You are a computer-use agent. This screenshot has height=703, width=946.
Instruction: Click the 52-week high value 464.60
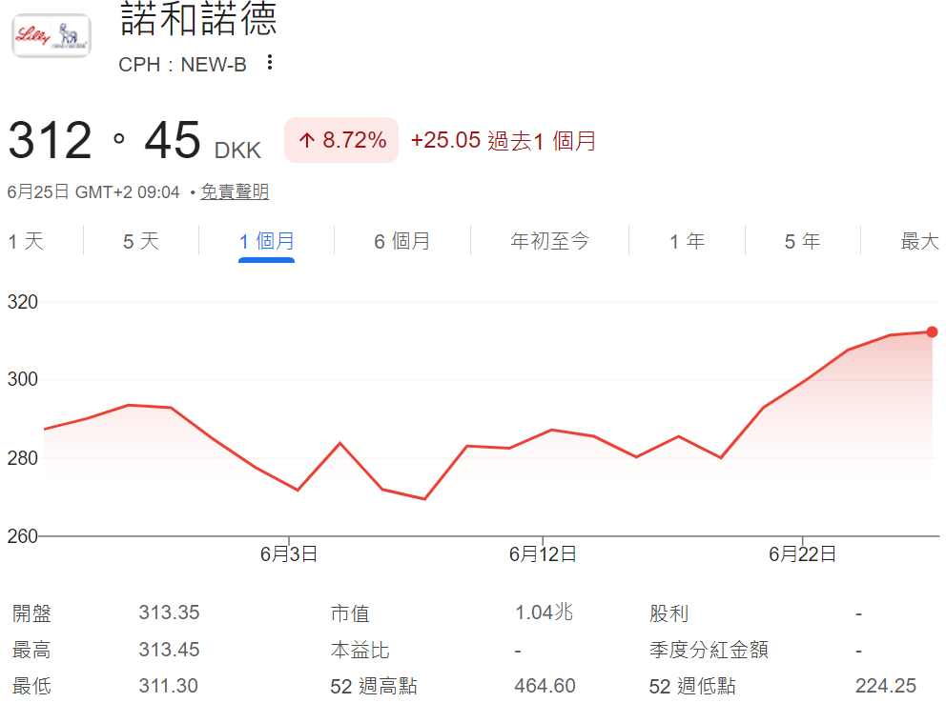click(545, 686)
